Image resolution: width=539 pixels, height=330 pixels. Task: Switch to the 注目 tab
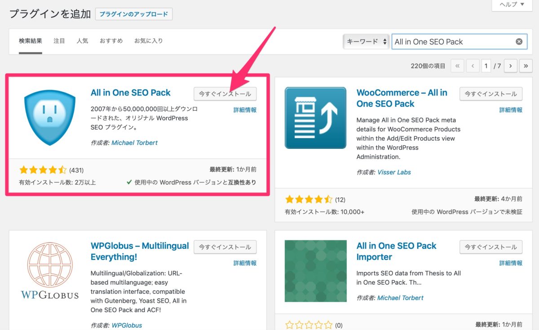(x=59, y=41)
